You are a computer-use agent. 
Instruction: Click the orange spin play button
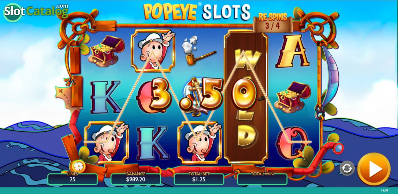[374, 169]
